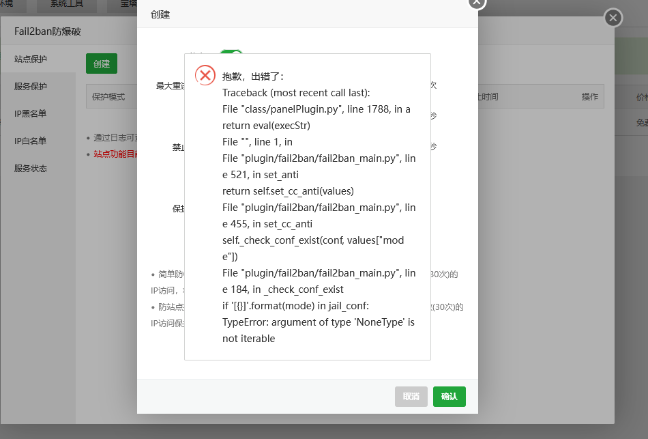Click the return self.set_cc_anti(values) line
Image resolution: width=648 pixels, height=439 pixels.
[288, 191]
